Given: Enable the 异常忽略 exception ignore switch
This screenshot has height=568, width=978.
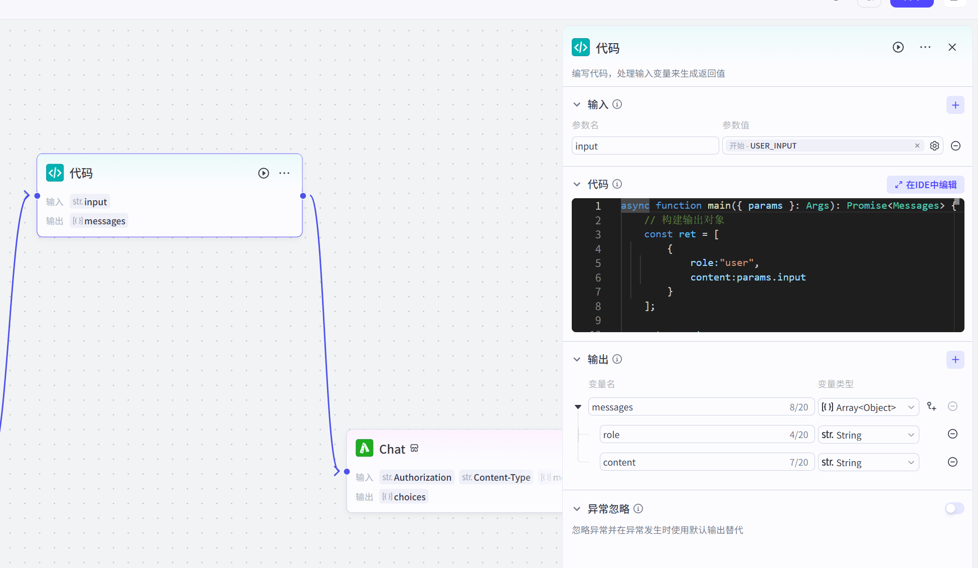Looking at the screenshot, I should [x=954, y=509].
